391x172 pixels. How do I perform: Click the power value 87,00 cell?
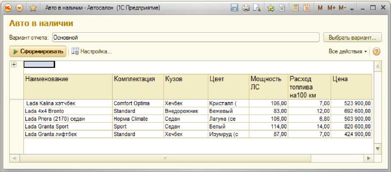coord(268,134)
